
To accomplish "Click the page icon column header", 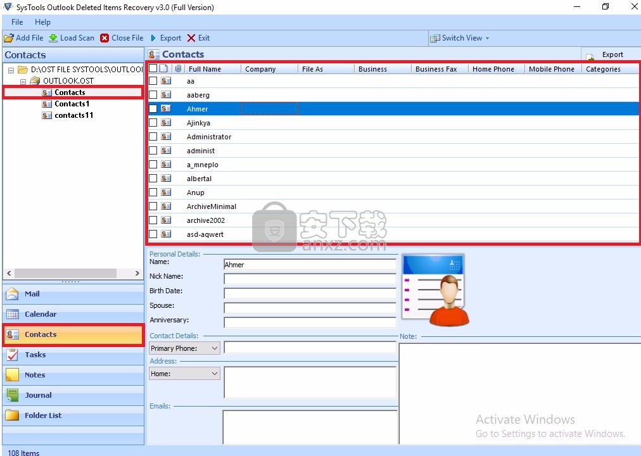I will point(163,68).
